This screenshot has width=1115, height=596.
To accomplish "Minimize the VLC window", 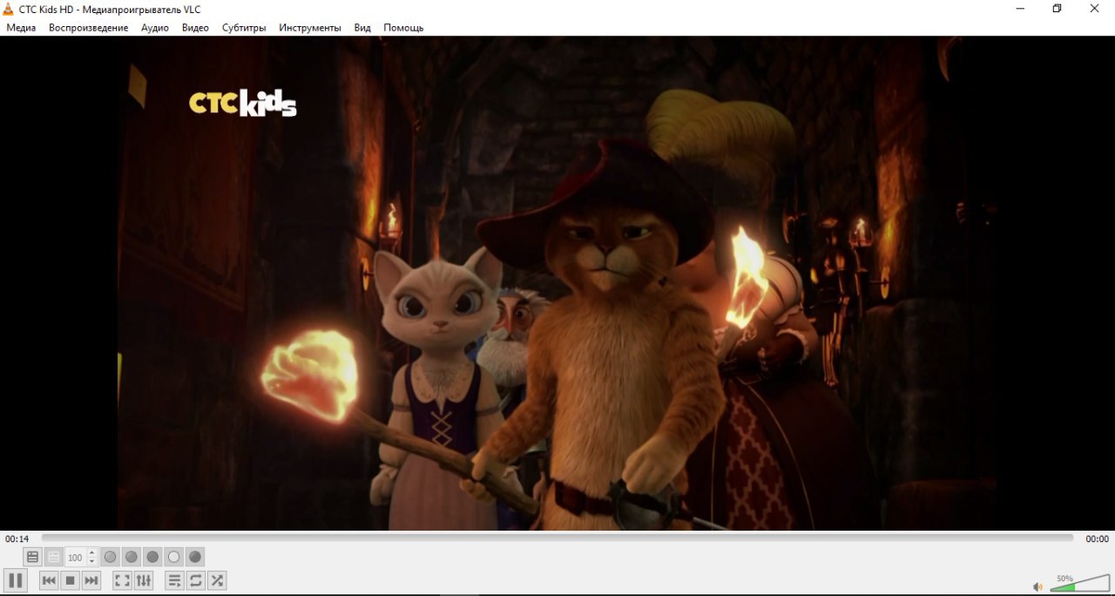I will (x=1019, y=9).
